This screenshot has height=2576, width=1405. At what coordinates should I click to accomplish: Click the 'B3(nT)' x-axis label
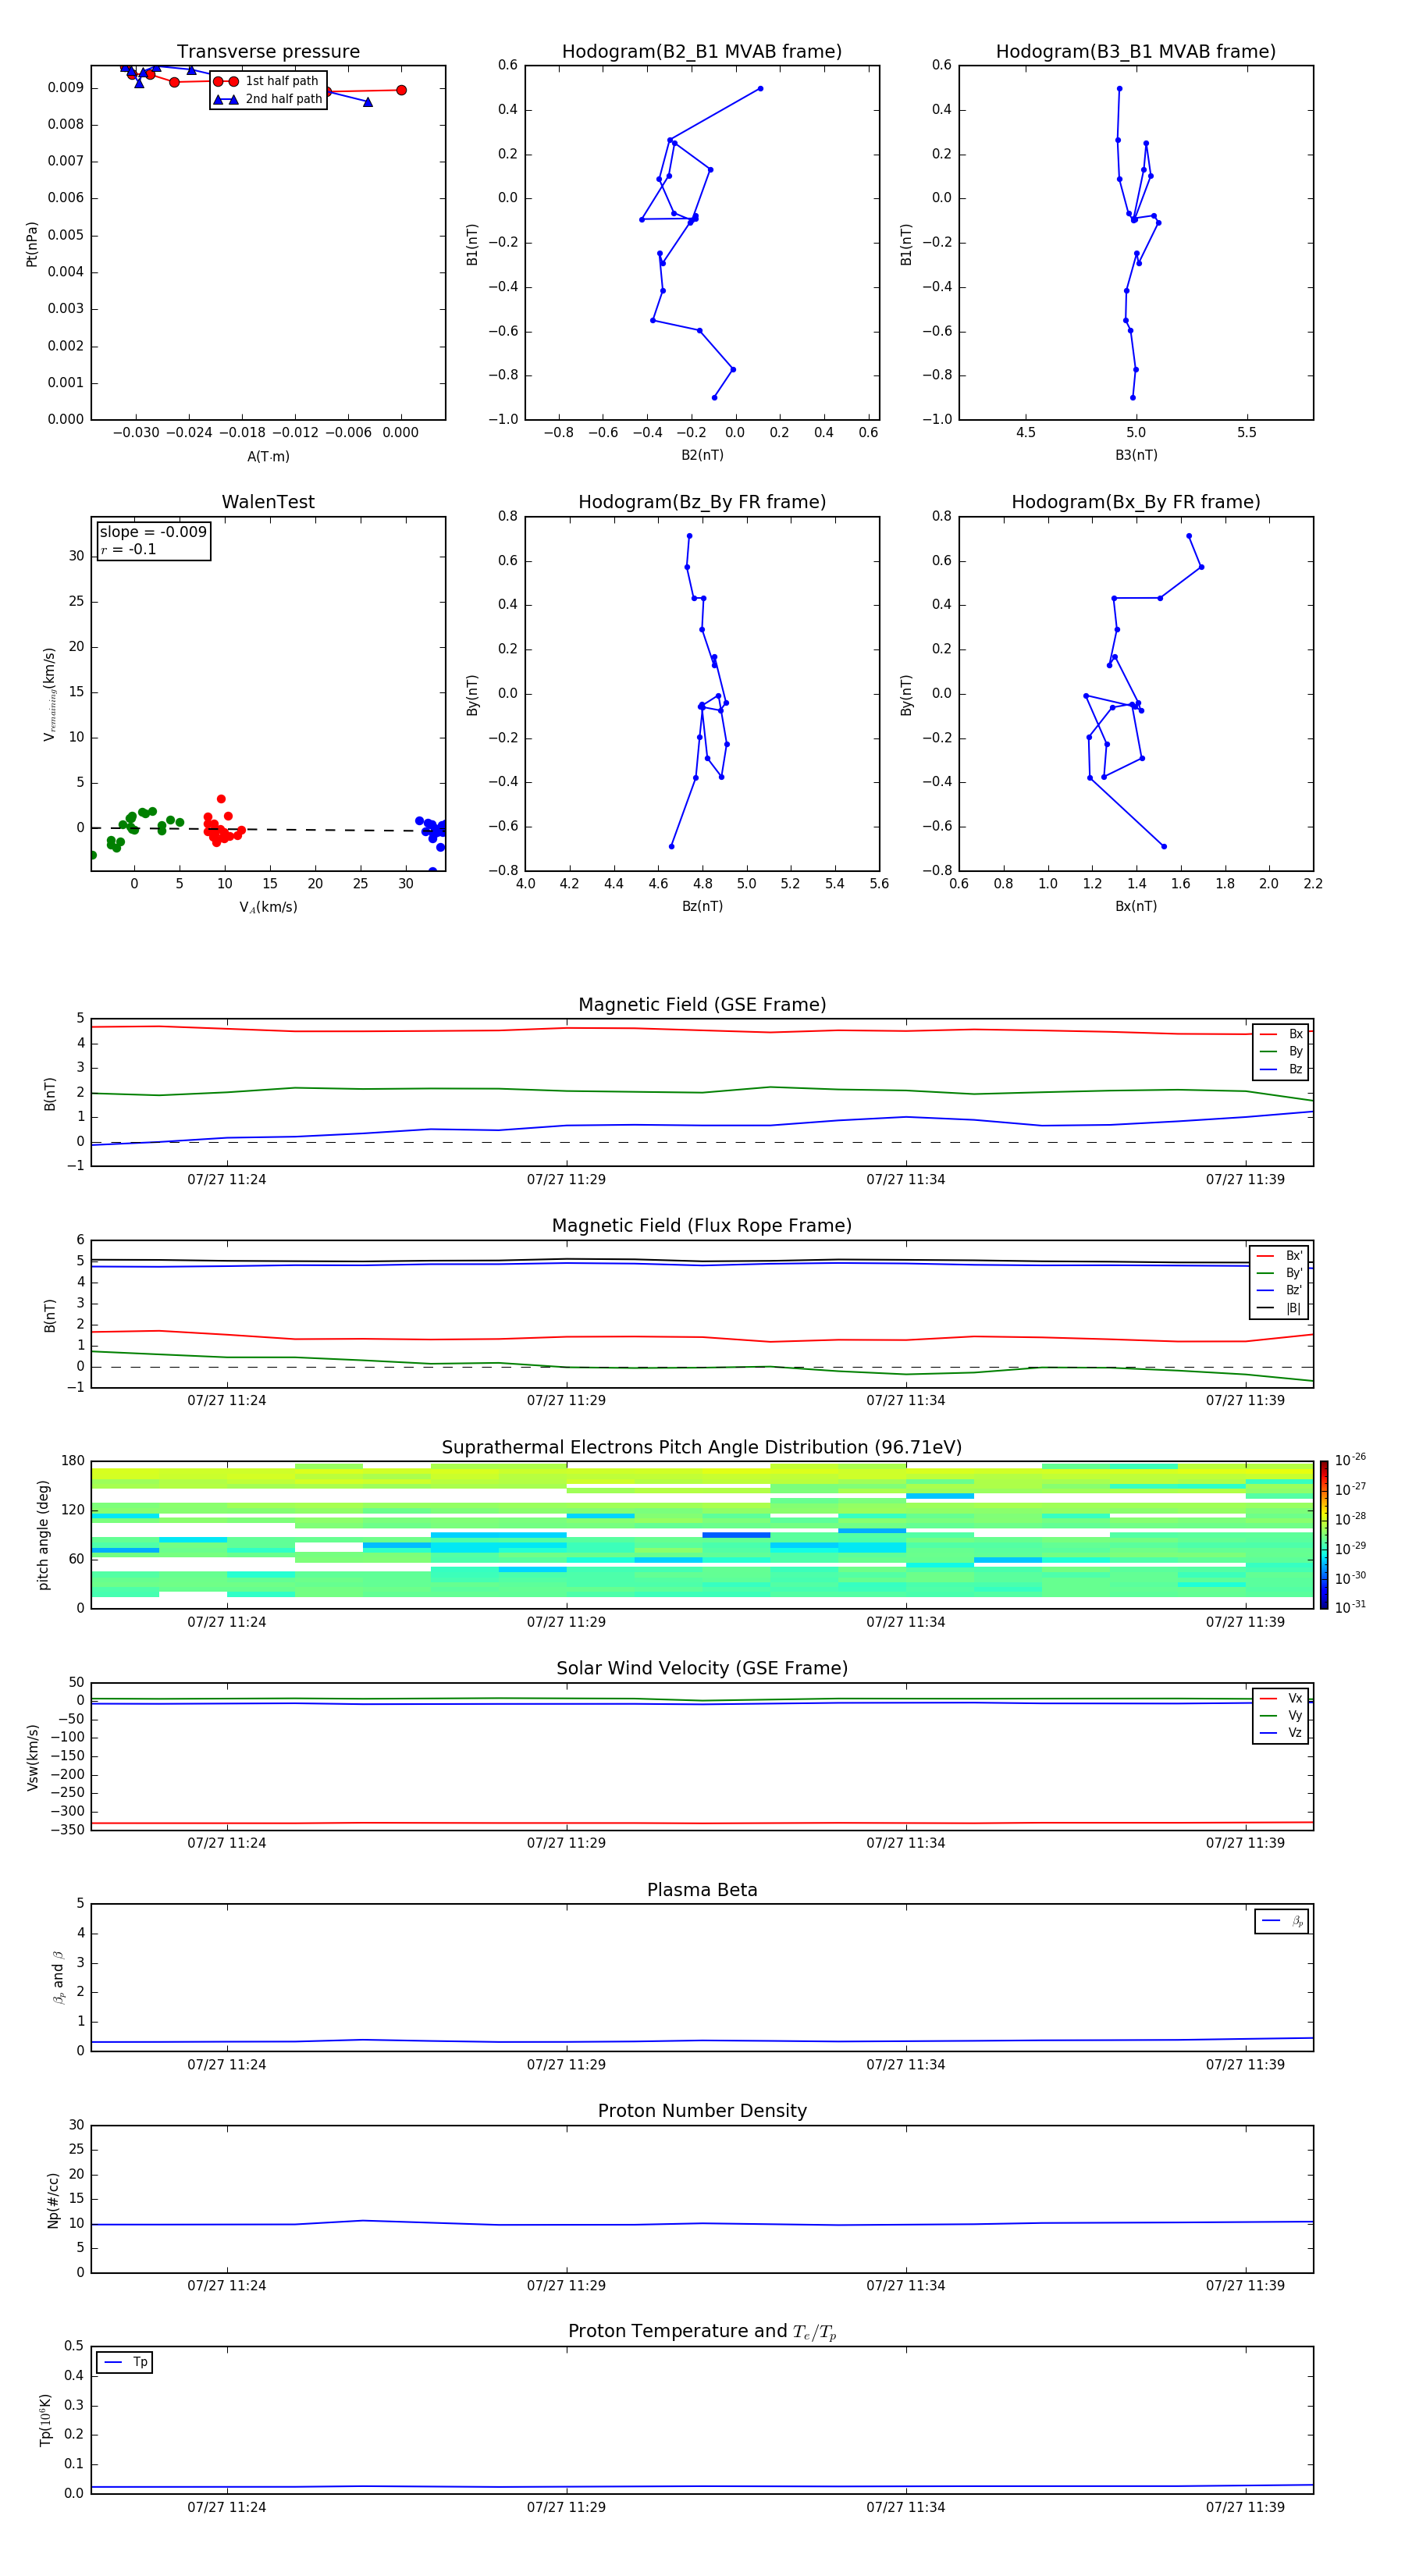click(x=1136, y=455)
